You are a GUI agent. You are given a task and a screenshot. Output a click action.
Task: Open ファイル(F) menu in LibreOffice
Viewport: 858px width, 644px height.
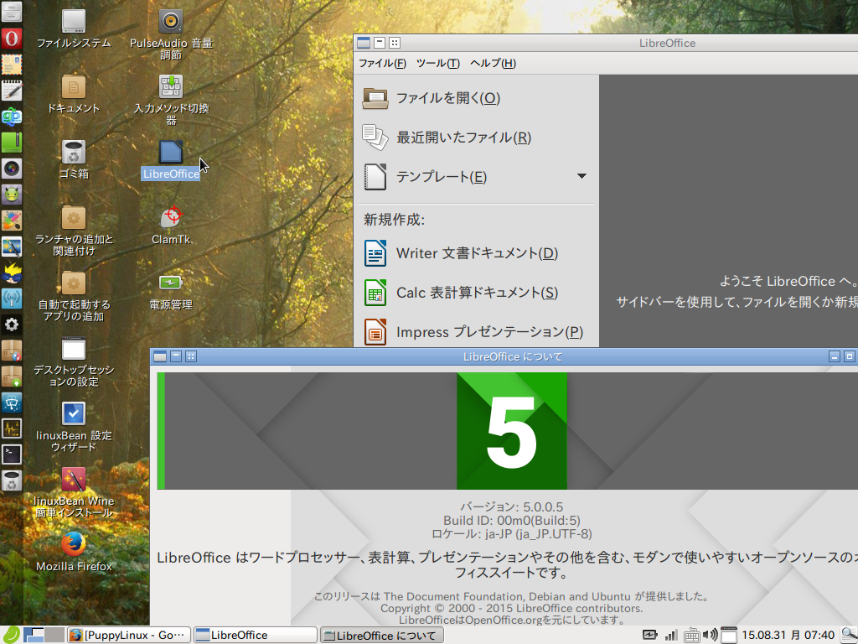click(382, 64)
